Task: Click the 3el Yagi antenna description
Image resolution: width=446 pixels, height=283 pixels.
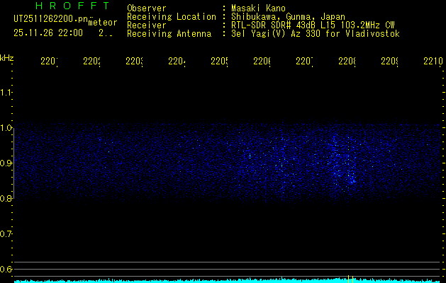Action: point(315,34)
